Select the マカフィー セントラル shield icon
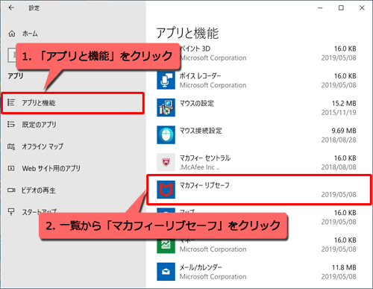This screenshot has width=373, height=289. point(166,162)
